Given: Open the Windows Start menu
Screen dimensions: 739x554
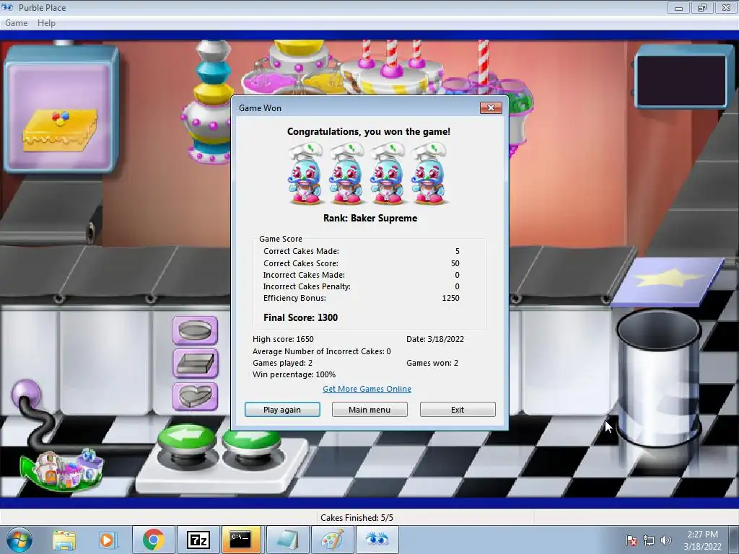Looking at the screenshot, I should [19, 540].
